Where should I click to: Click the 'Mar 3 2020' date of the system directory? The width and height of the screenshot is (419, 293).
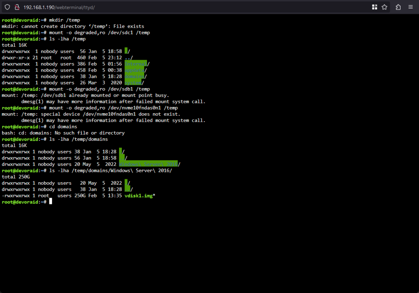[x=105, y=83]
